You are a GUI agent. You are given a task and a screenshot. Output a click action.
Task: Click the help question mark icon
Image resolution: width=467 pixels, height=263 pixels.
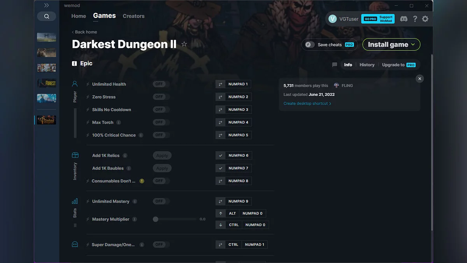414,18
